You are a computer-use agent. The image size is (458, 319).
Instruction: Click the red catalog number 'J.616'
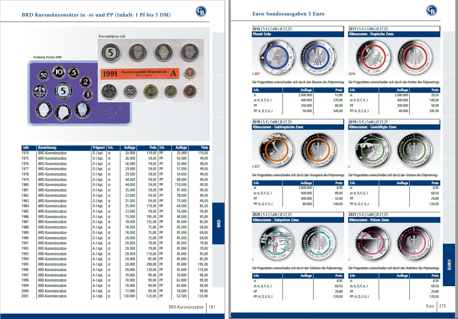click(352, 74)
